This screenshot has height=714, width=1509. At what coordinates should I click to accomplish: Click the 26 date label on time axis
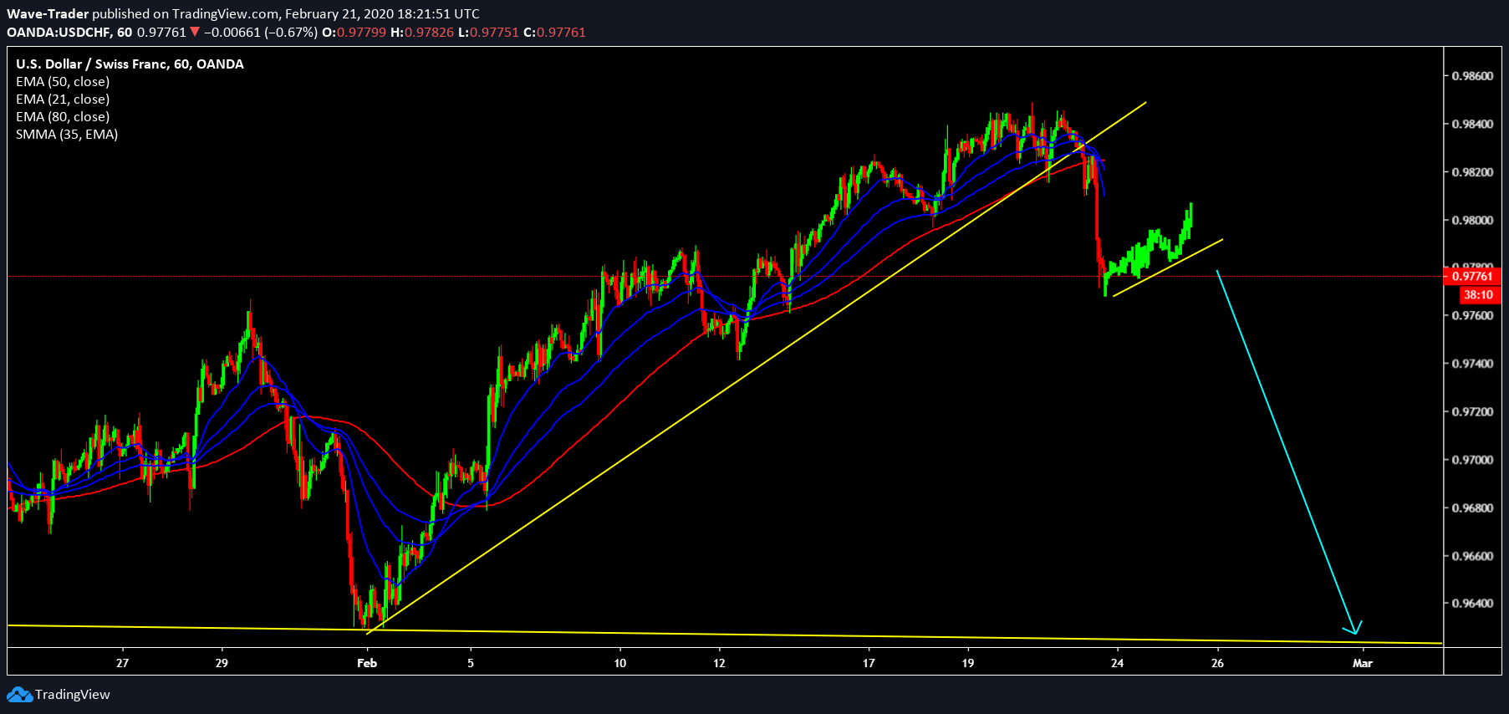click(x=1217, y=663)
